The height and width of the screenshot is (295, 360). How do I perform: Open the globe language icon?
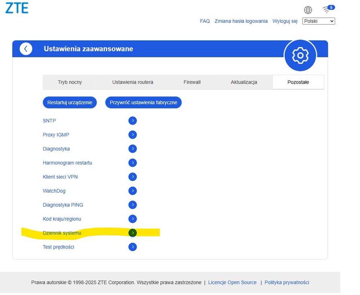(308, 10)
